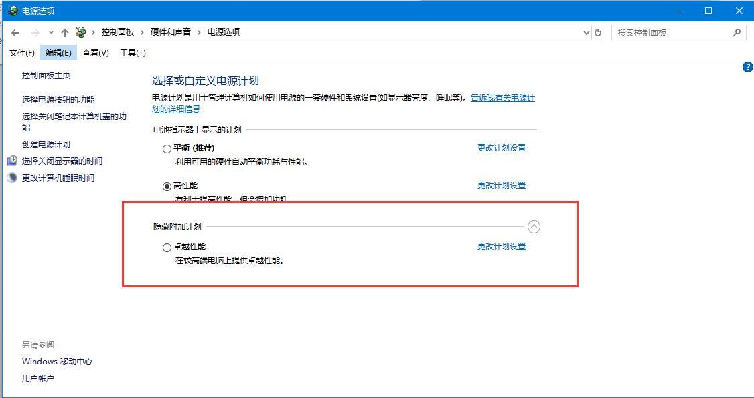Click the up arrow to go to 硬件和声音
This screenshot has width=754, height=398.
pos(64,31)
